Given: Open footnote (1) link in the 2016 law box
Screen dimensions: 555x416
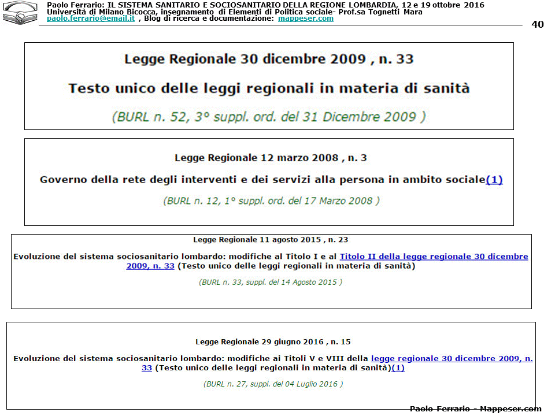Looking at the screenshot, I should [x=398, y=368].
